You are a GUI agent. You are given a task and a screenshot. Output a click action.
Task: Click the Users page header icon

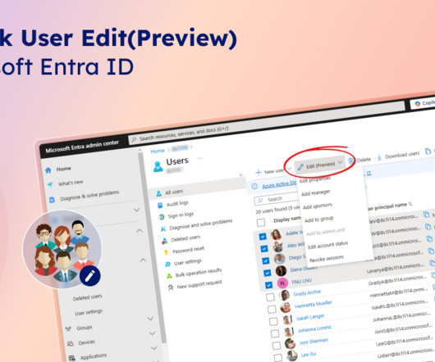158,166
